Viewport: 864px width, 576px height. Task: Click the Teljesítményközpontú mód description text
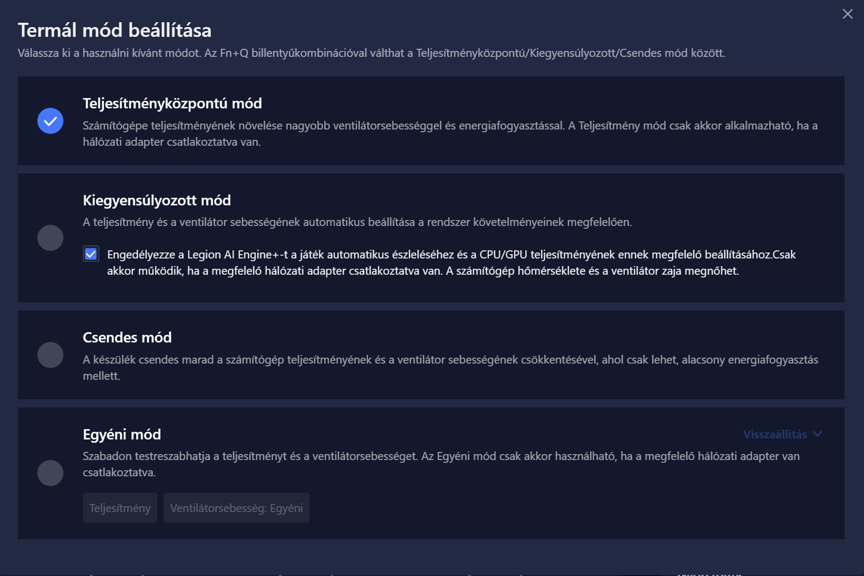tap(450, 133)
